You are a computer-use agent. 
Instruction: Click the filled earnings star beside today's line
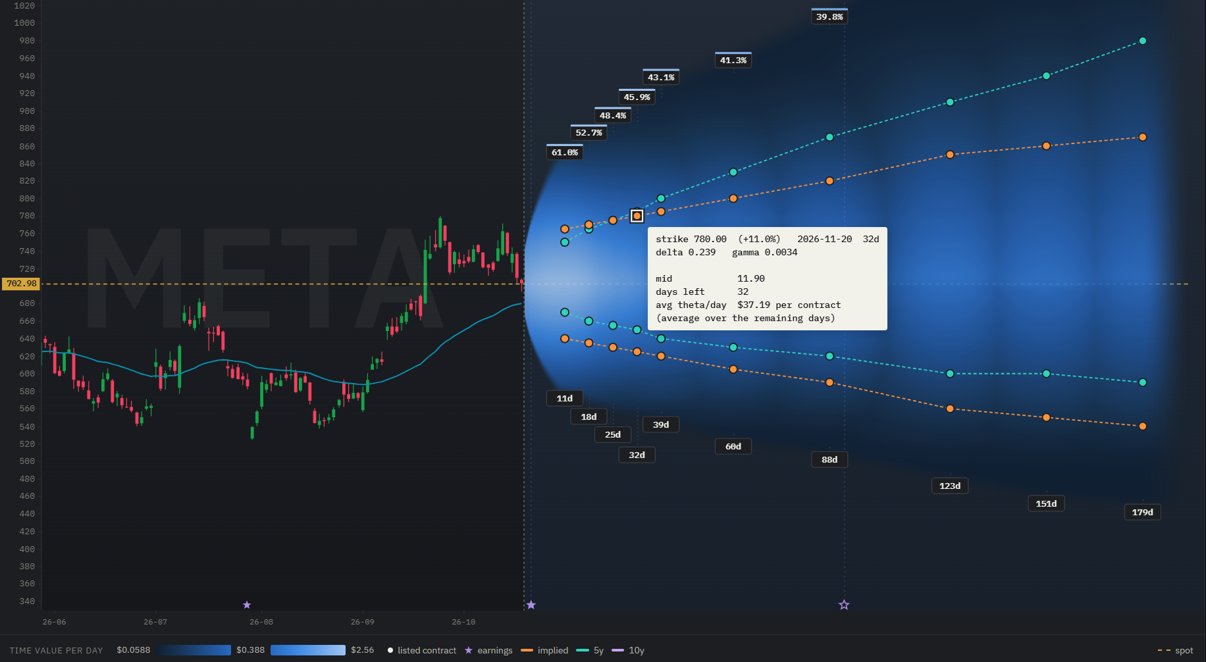(x=531, y=605)
